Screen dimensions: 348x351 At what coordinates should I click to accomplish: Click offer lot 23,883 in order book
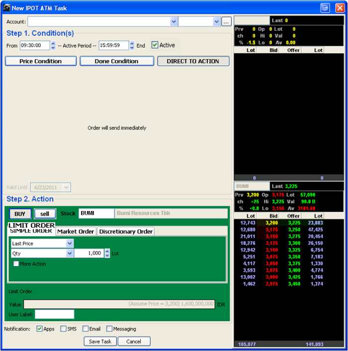[315, 223]
